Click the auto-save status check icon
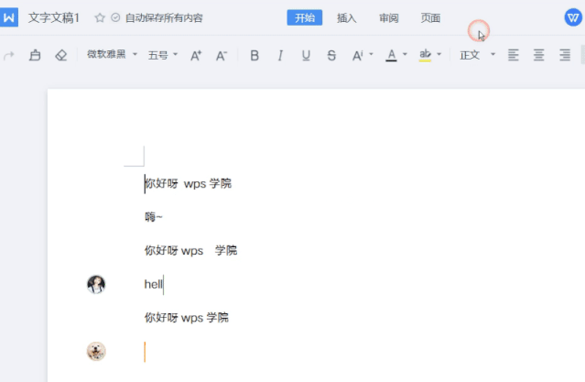Image resolution: width=585 pixels, height=382 pixels. pyautogui.click(x=115, y=17)
